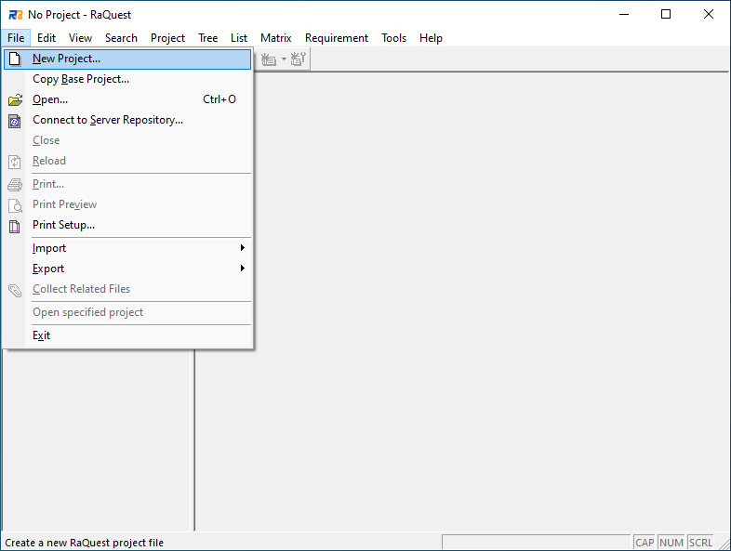Open the Matrix menu

[x=276, y=38]
